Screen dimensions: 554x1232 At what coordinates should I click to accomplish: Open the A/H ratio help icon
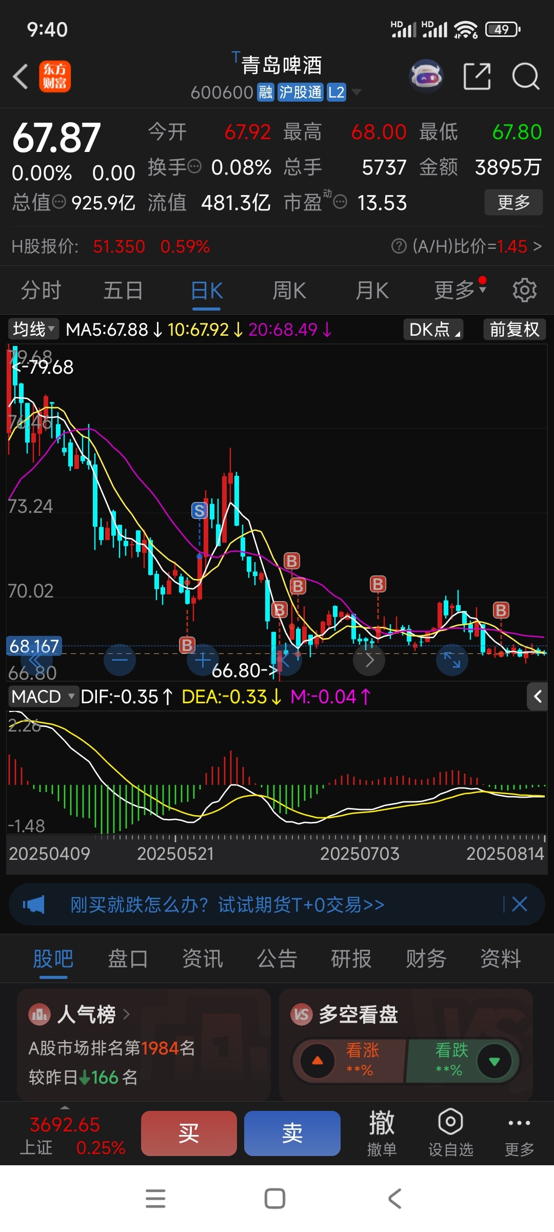coord(399,246)
